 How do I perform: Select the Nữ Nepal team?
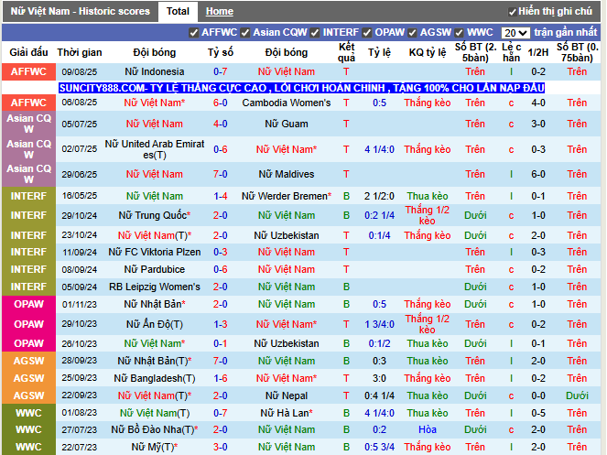[x=287, y=395]
